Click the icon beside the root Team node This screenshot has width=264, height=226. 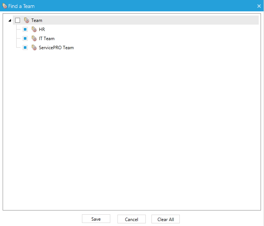[26, 20]
